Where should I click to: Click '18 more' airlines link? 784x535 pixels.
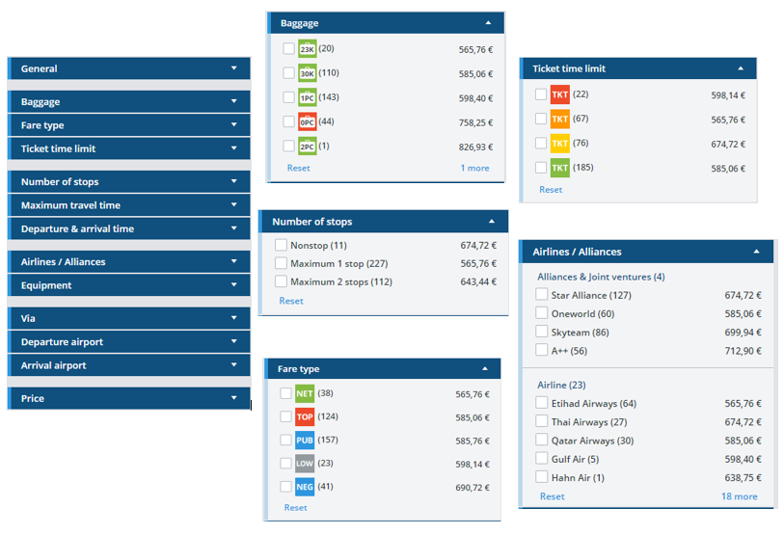(739, 496)
